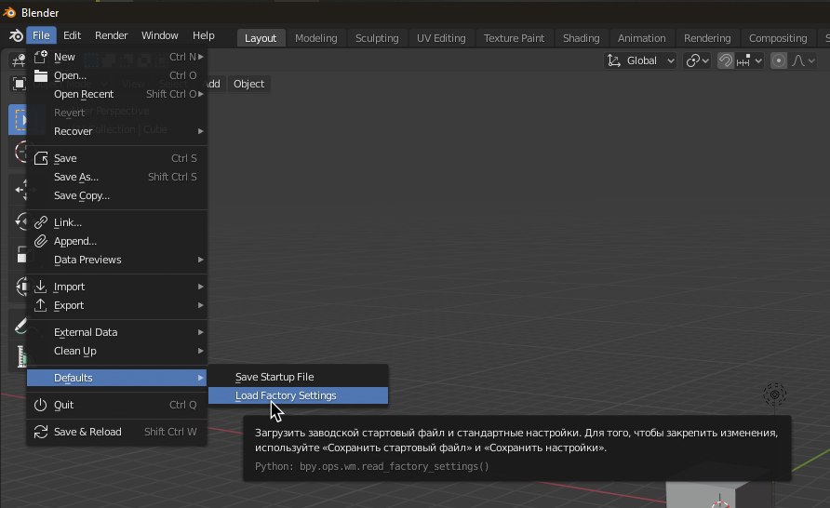Click the snap increment grid icon

point(743,60)
